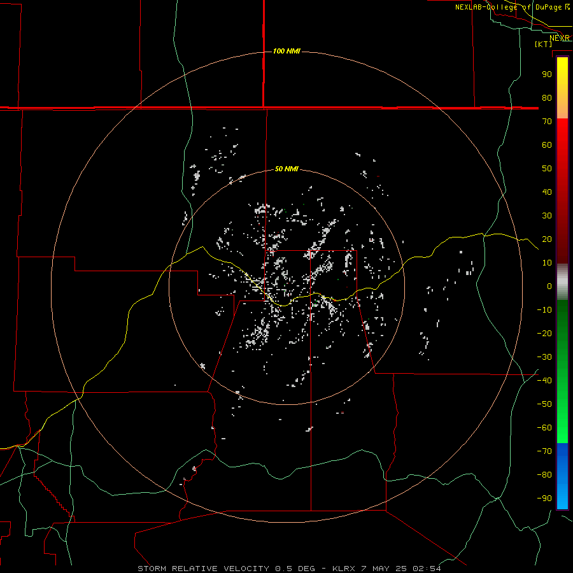Click the "-50" scale value
573x573 pixels.
click(x=544, y=404)
